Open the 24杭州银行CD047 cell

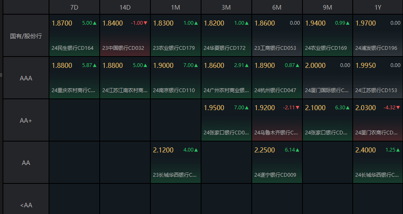pyautogui.click(x=277, y=78)
